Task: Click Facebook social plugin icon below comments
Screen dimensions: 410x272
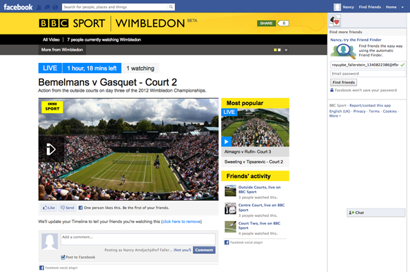Action: point(41,268)
